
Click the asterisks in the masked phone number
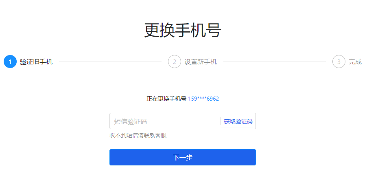pyautogui.click(x=202, y=98)
